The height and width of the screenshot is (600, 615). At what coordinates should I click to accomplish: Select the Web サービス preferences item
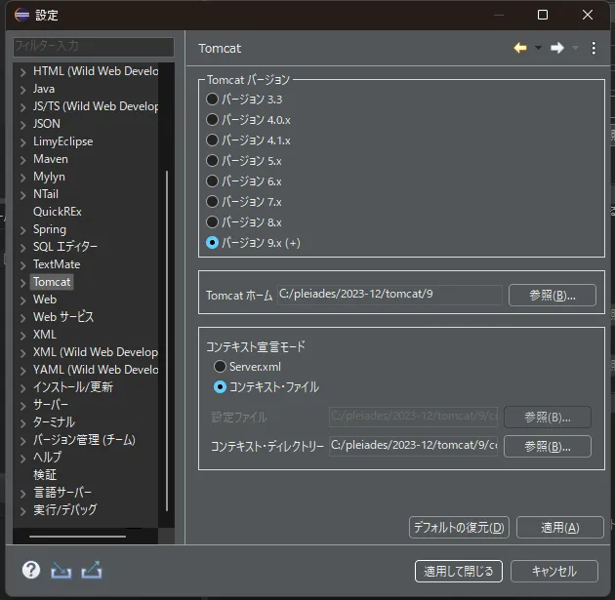click(x=63, y=317)
